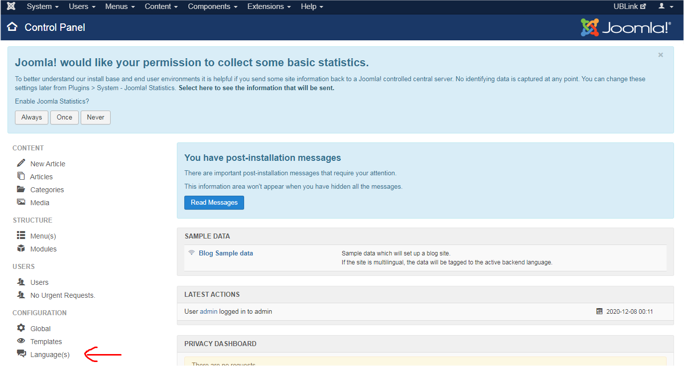Click the pencil icon beside New Article
Viewport: 684px width, 366px height.
point(21,163)
